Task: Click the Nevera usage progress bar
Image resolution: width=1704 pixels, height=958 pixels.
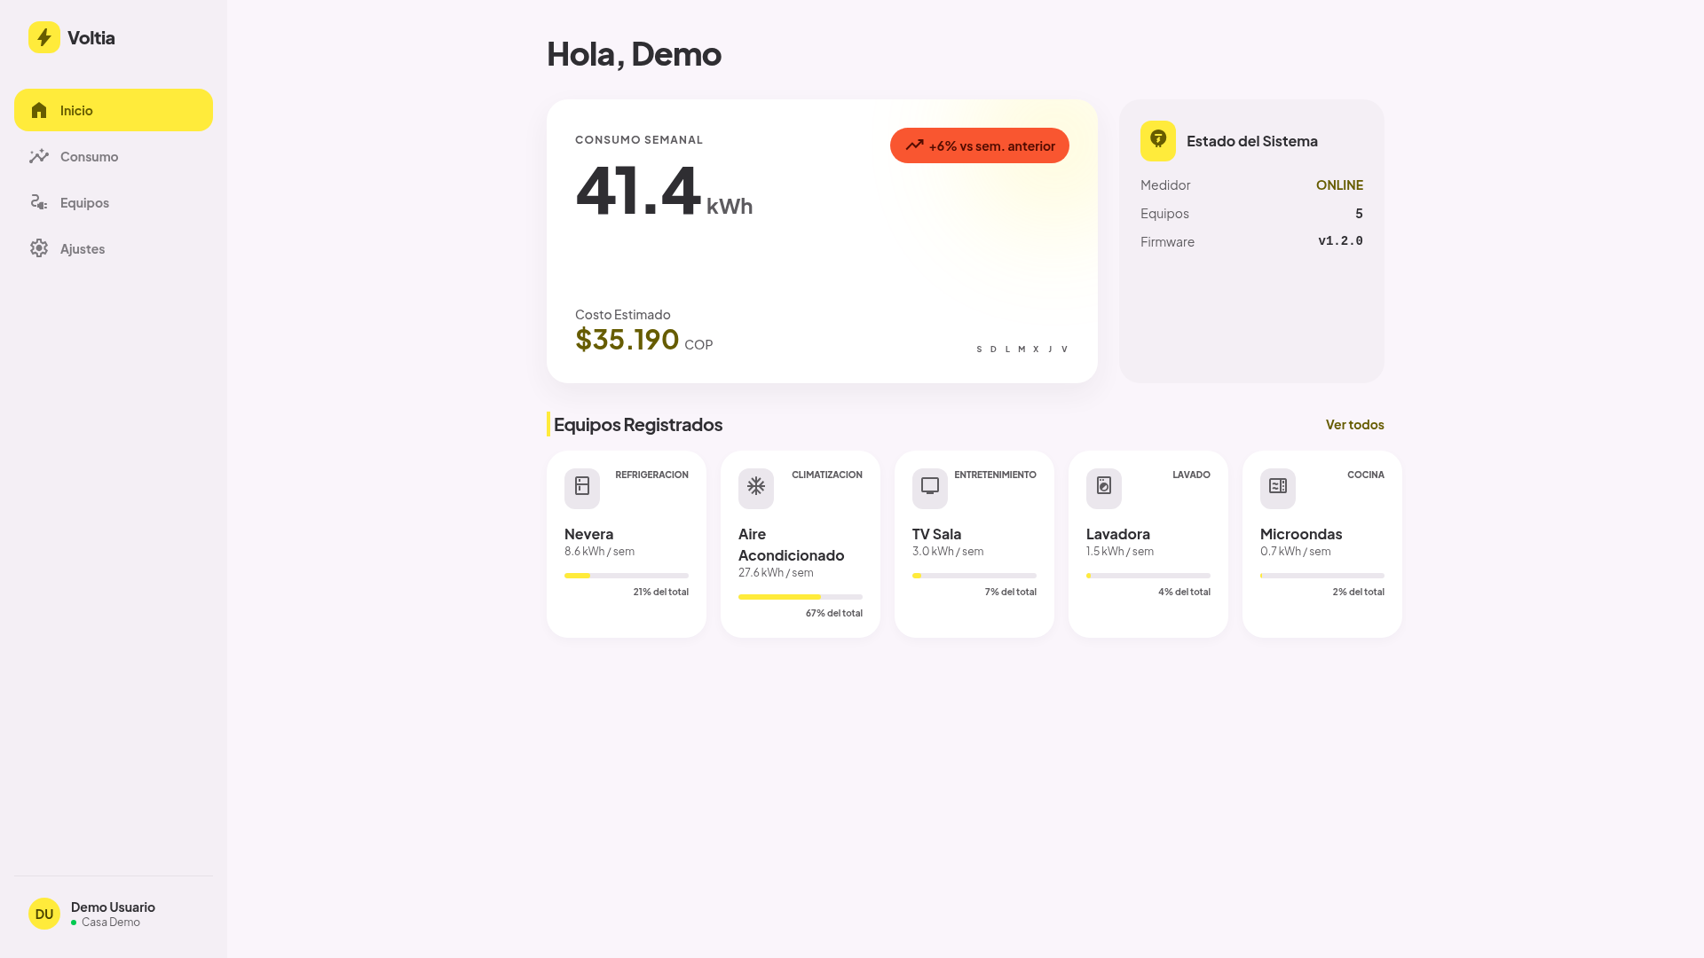Action: click(627, 576)
